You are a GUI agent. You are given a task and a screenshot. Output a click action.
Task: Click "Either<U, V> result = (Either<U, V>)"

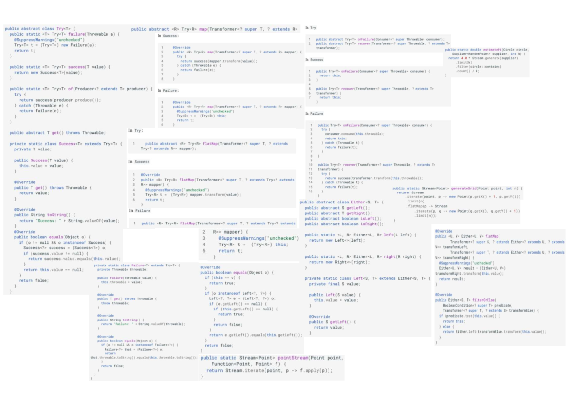coord(472,268)
